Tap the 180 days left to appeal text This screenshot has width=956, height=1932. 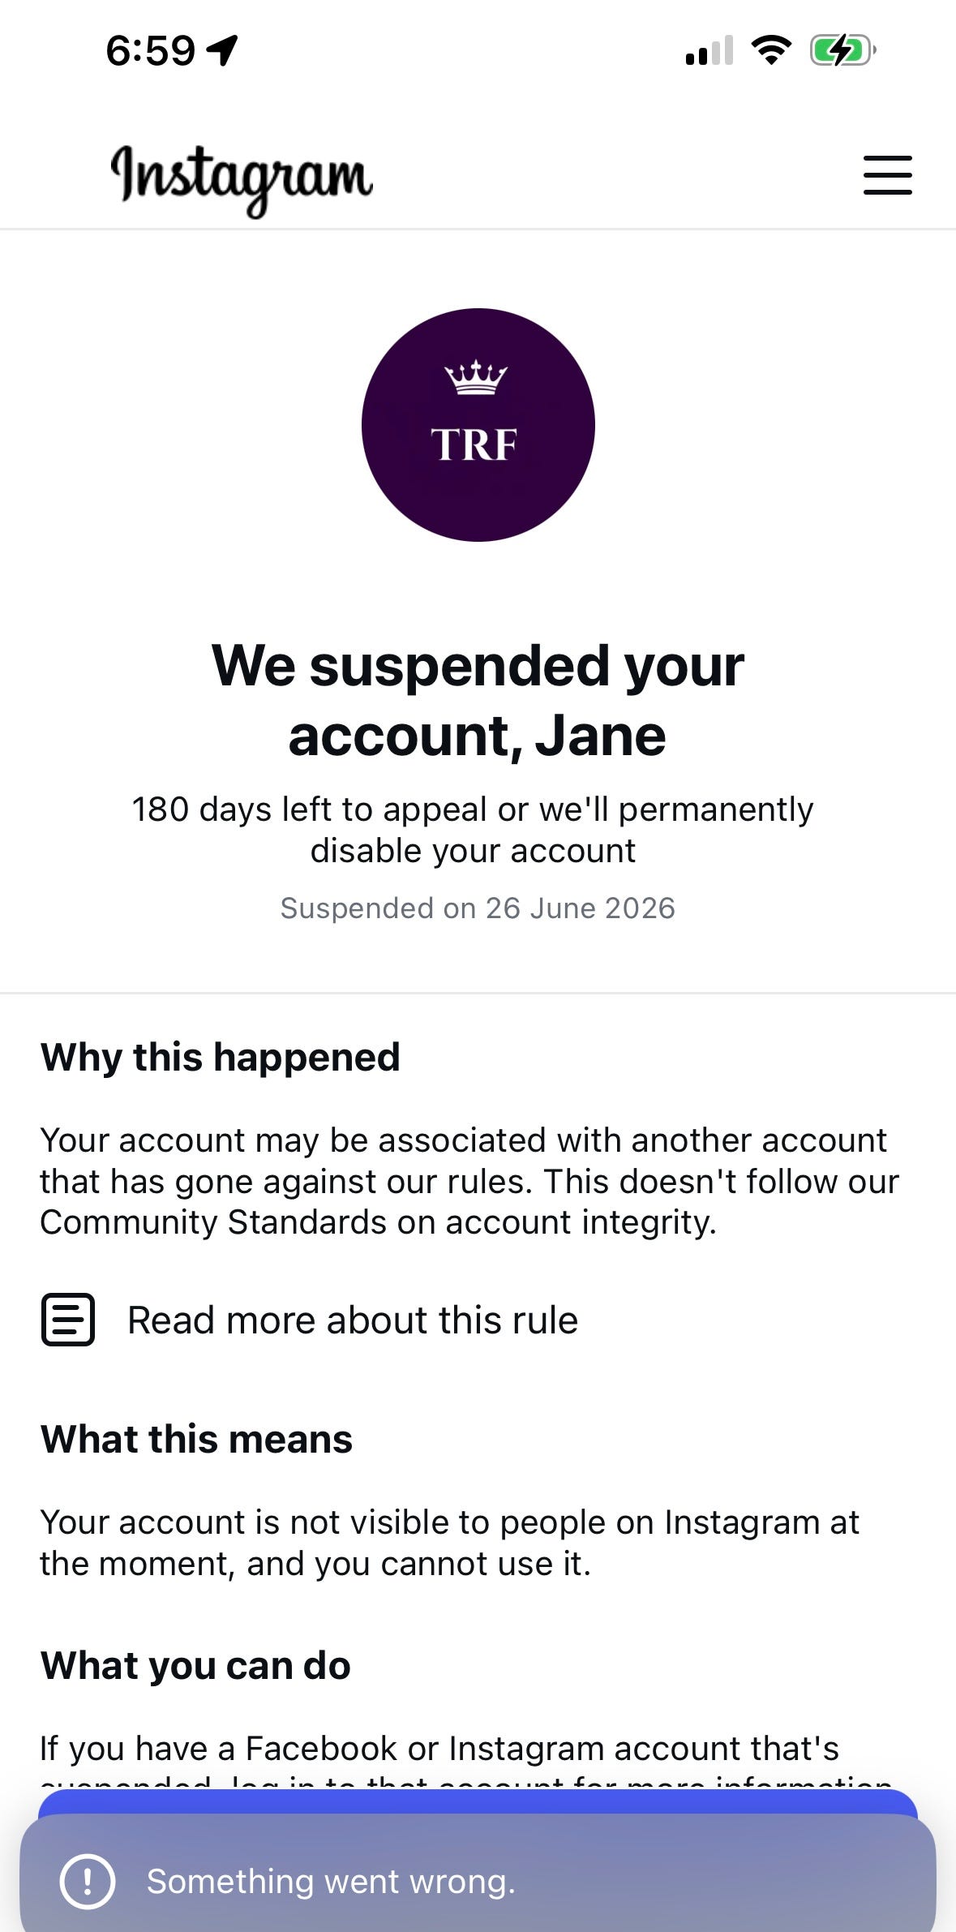coord(473,830)
